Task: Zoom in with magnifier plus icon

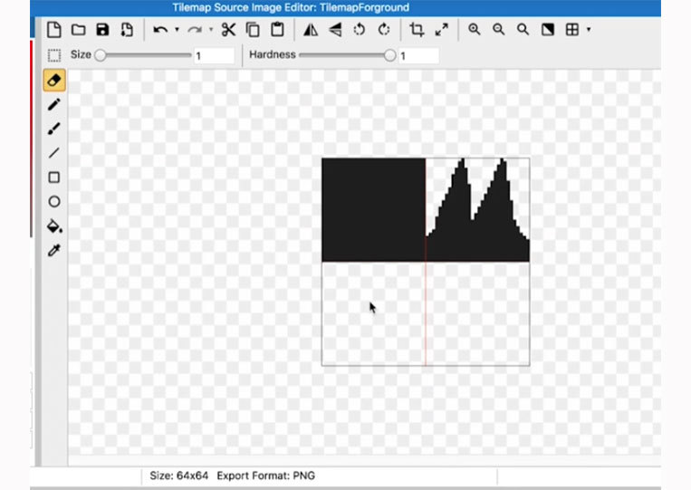Action: pos(475,30)
